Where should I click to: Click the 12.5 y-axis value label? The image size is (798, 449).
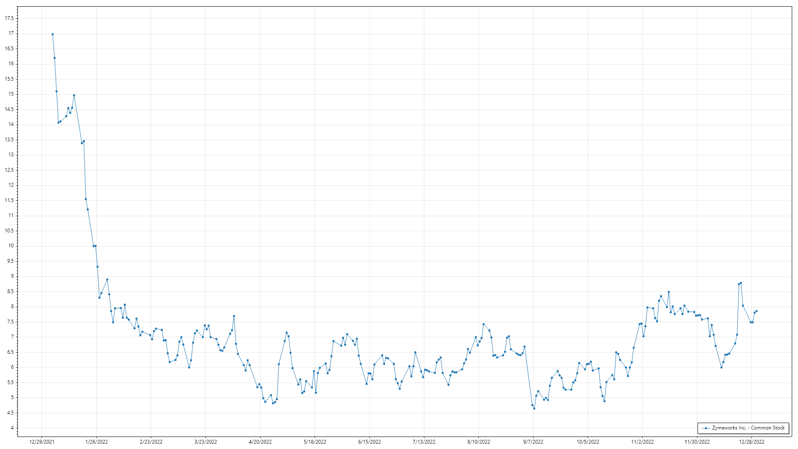pyautogui.click(x=9, y=170)
